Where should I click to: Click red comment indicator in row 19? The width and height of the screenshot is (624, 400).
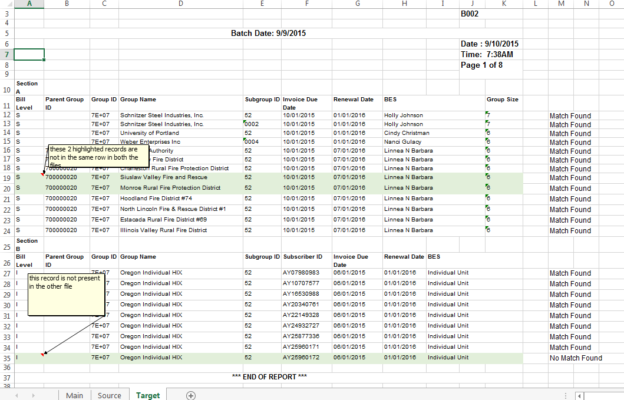click(x=42, y=174)
